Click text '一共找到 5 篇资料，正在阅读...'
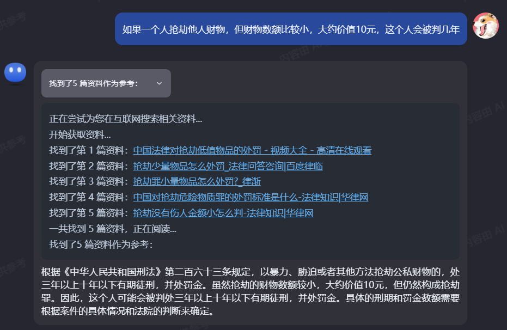This screenshot has width=507, height=330. pyautogui.click(x=113, y=229)
